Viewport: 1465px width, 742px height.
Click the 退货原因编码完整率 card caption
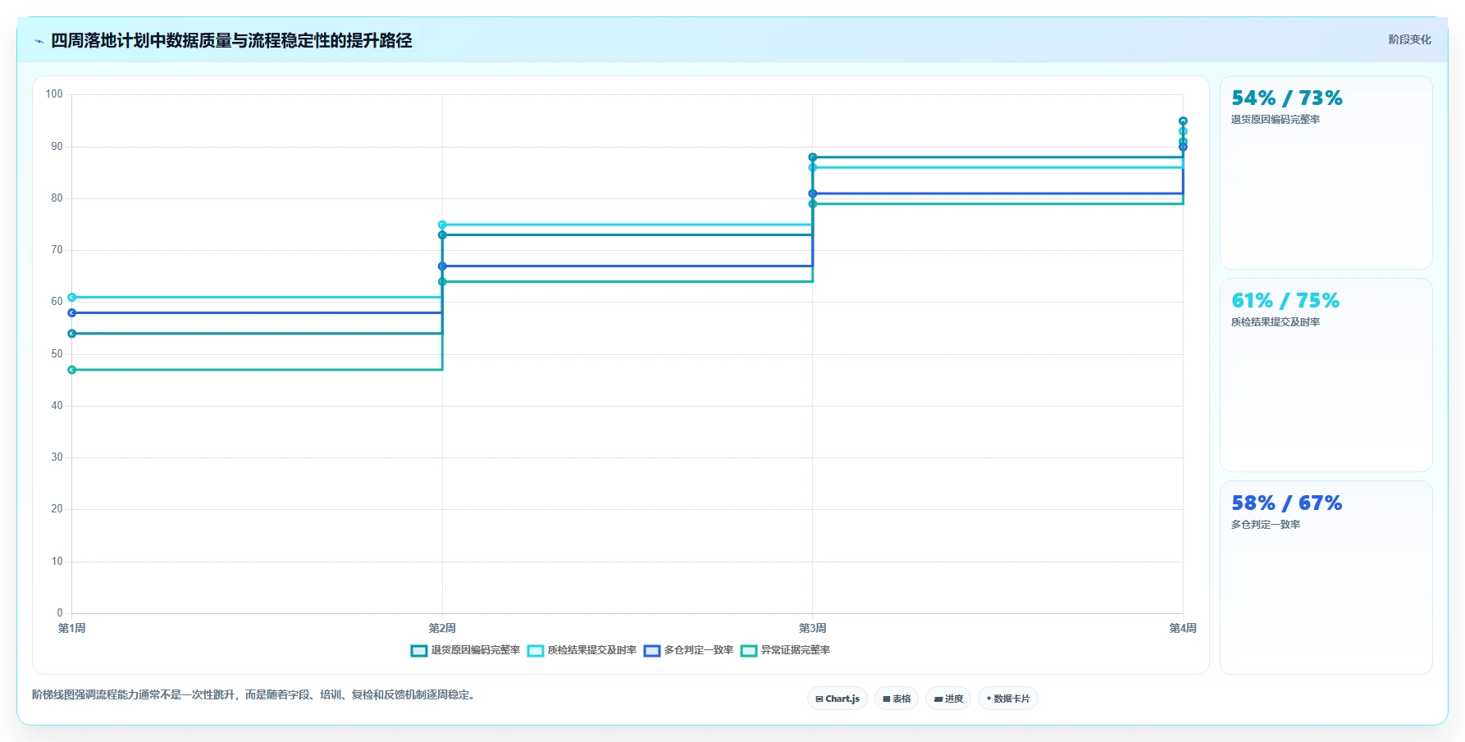1276,120
